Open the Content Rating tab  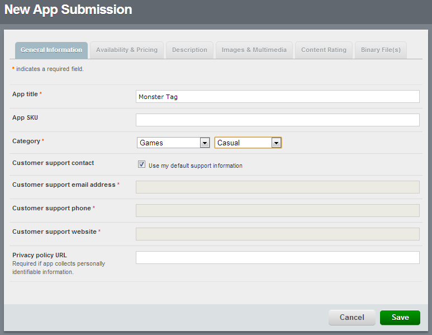pos(324,50)
